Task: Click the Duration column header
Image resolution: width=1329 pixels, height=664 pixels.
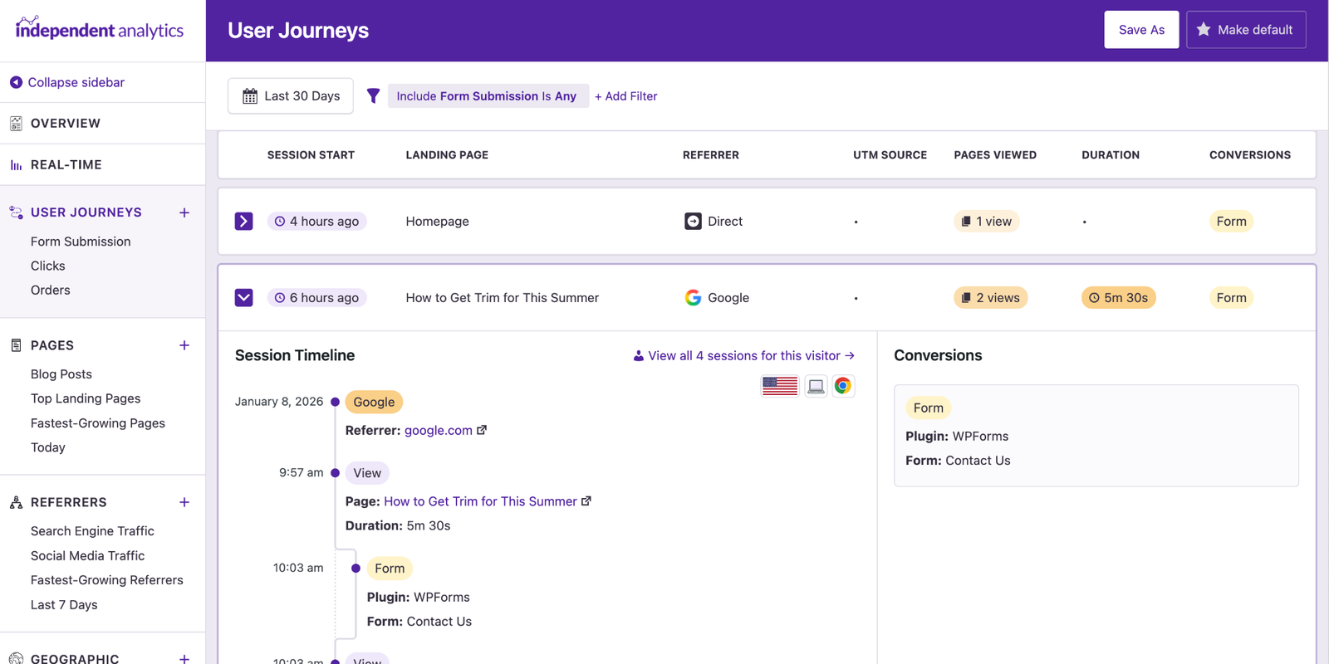Action: [x=1111, y=155]
